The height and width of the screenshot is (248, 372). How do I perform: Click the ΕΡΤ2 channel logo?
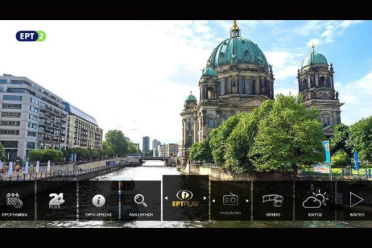31,36
